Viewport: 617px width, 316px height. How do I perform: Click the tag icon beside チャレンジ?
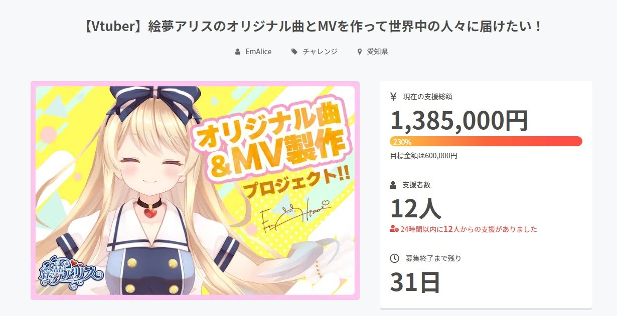coord(294,52)
